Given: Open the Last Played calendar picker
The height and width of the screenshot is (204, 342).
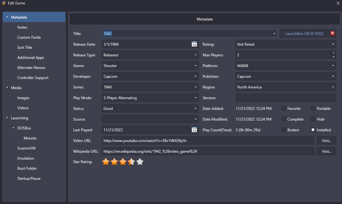Looking at the screenshot, I should [194, 130].
